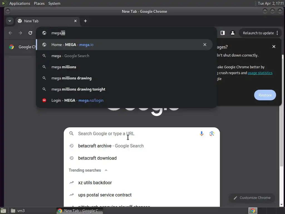Click vm3 taskbar item
Screen dimensions: 285x214
(18, 211)
